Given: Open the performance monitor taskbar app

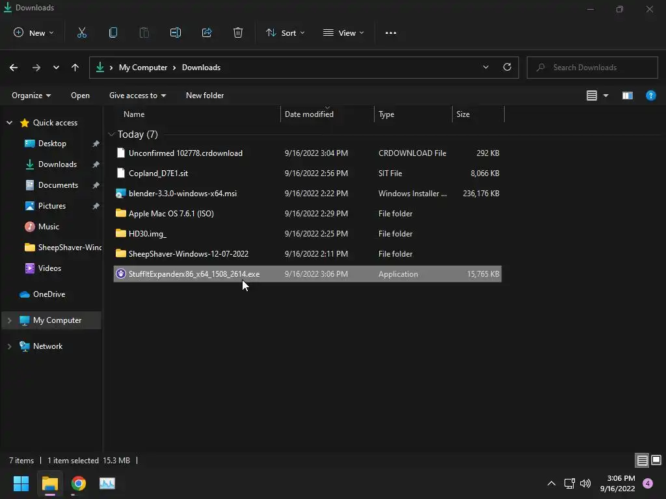Looking at the screenshot, I should click(107, 483).
